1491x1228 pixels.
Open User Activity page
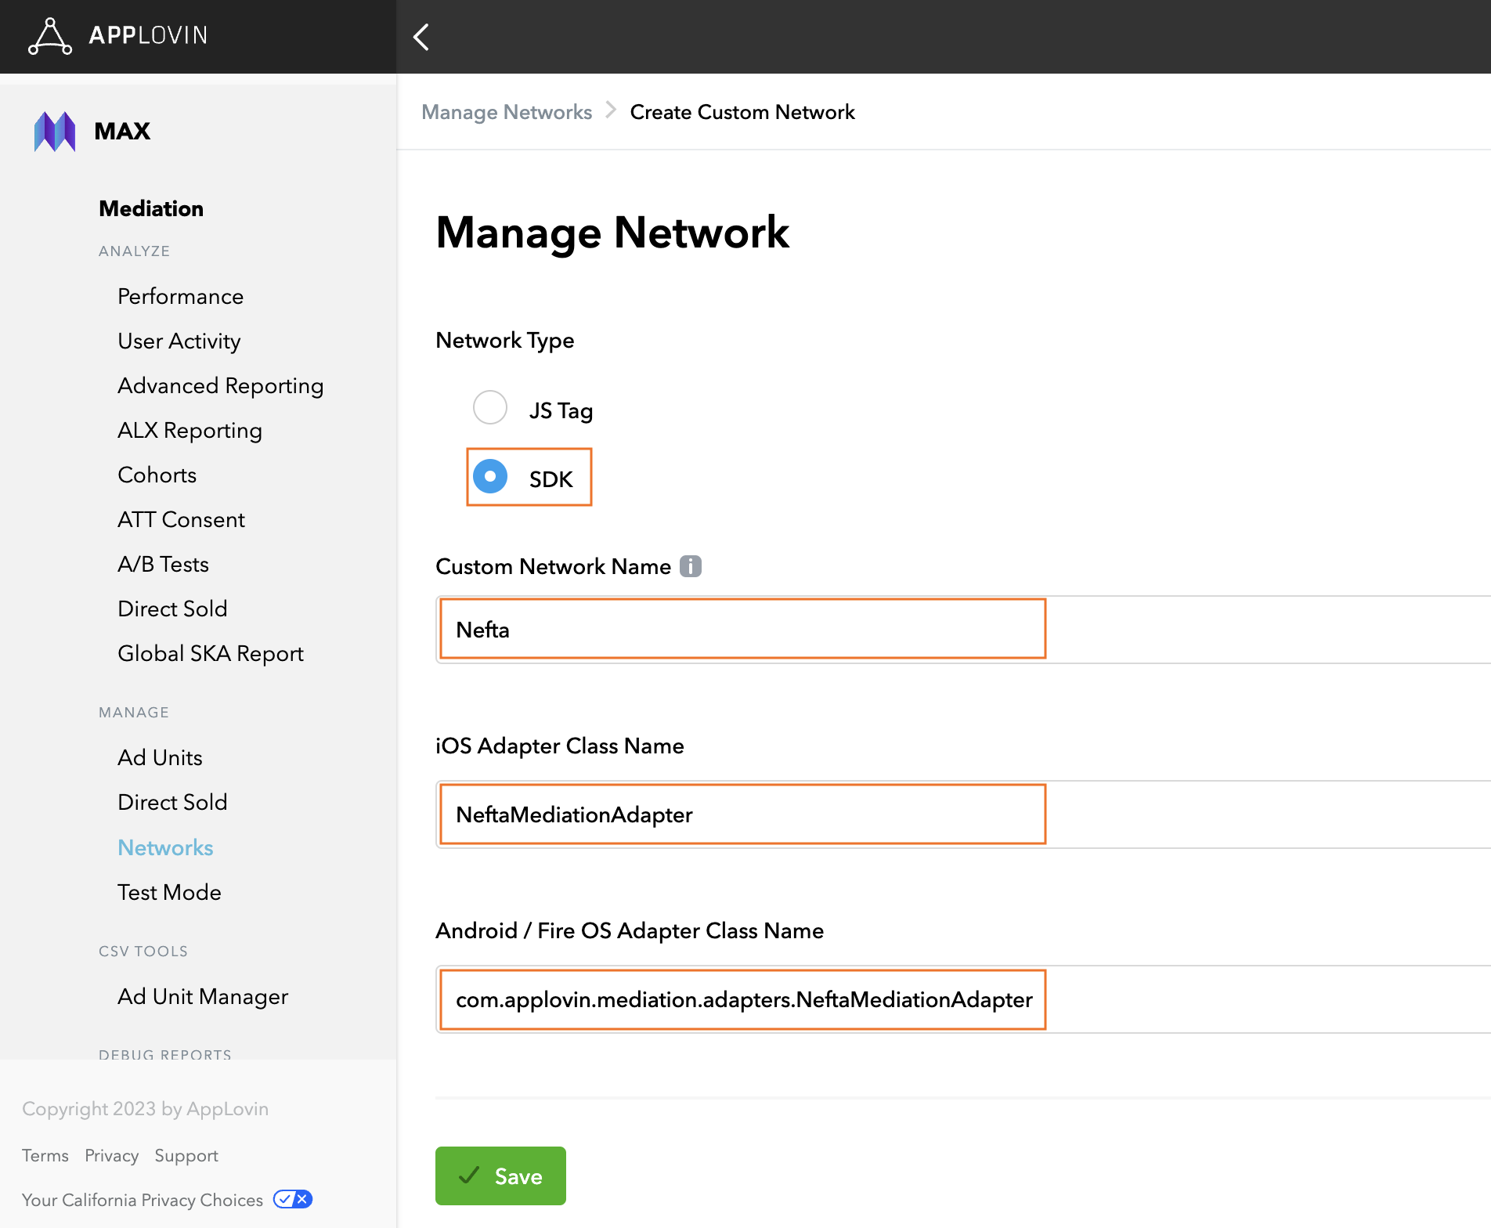pyautogui.click(x=179, y=341)
